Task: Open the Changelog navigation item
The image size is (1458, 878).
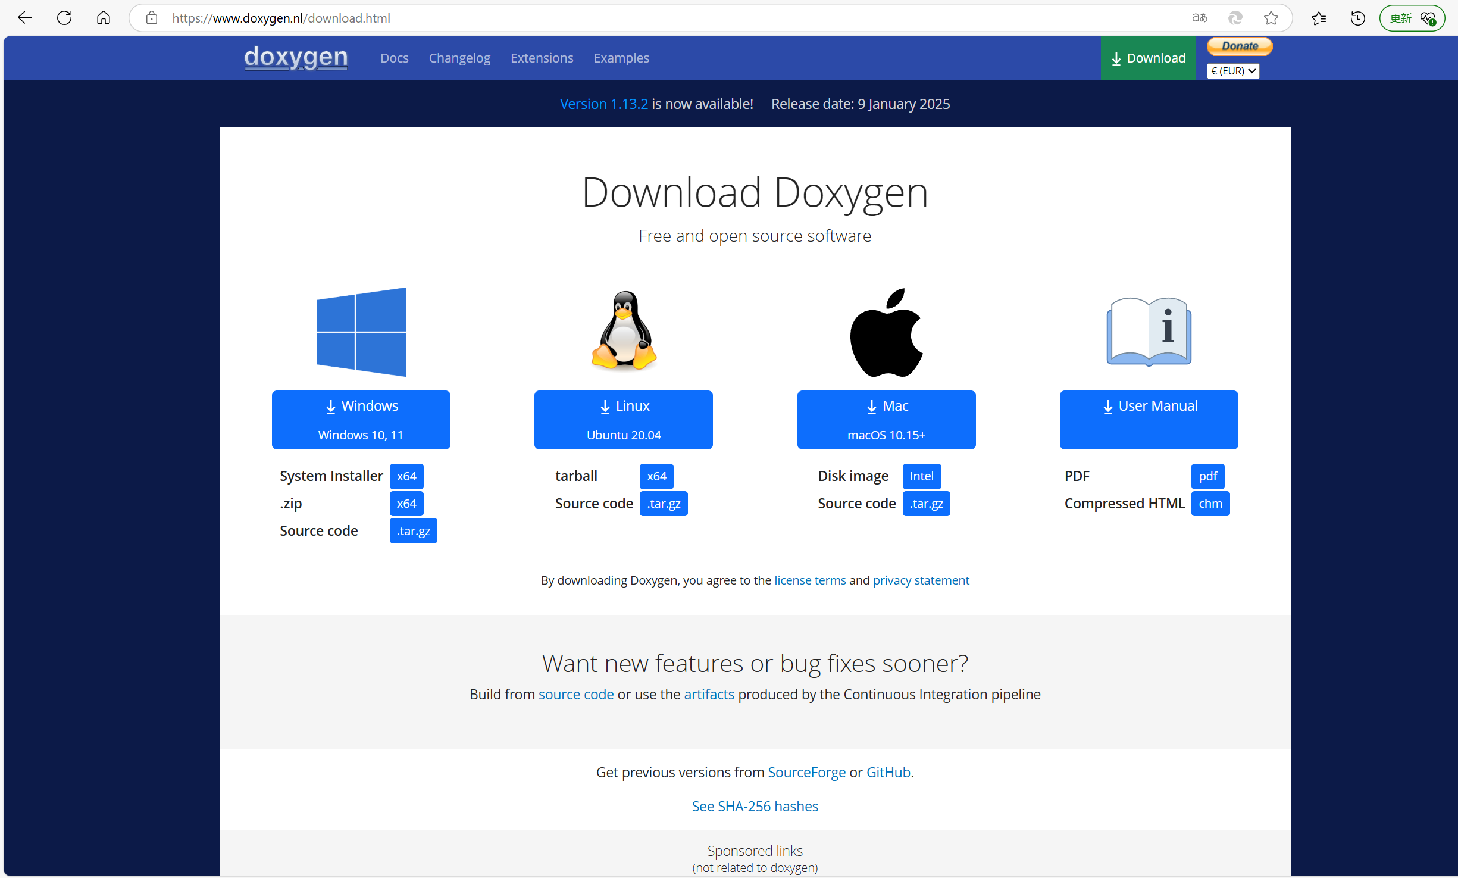Action: coord(459,58)
